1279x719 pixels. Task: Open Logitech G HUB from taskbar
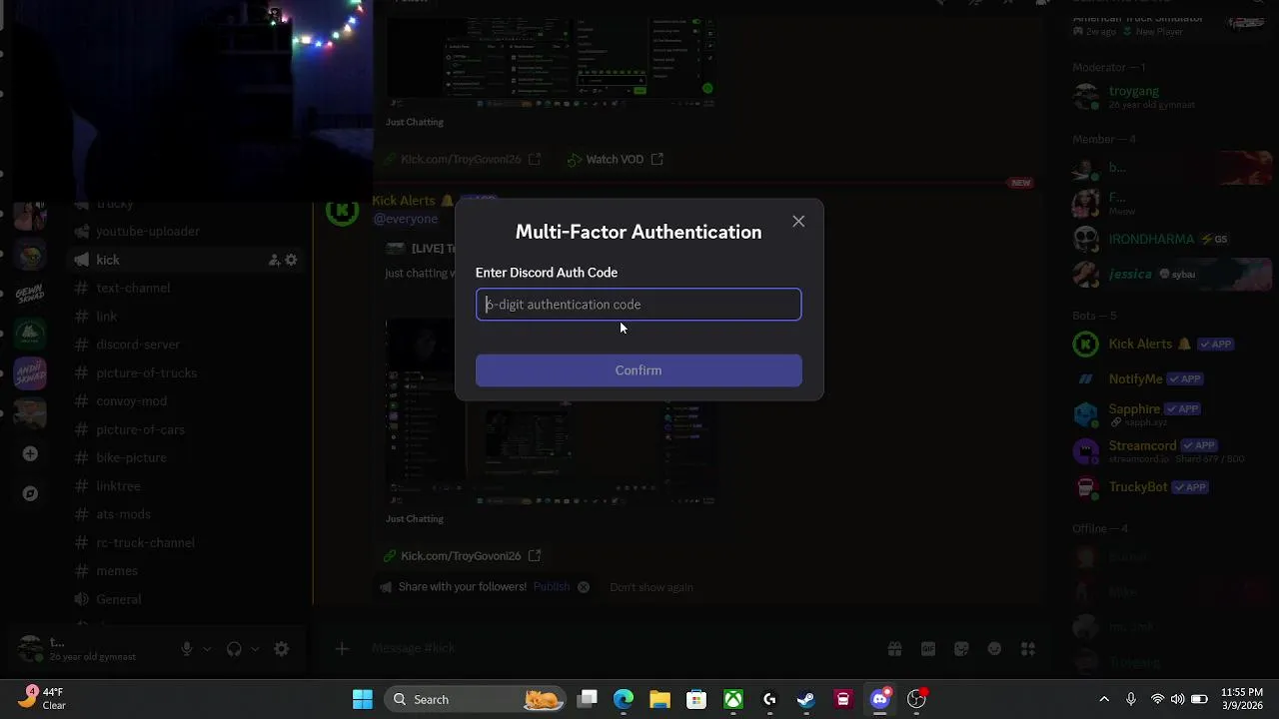click(x=769, y=700)
